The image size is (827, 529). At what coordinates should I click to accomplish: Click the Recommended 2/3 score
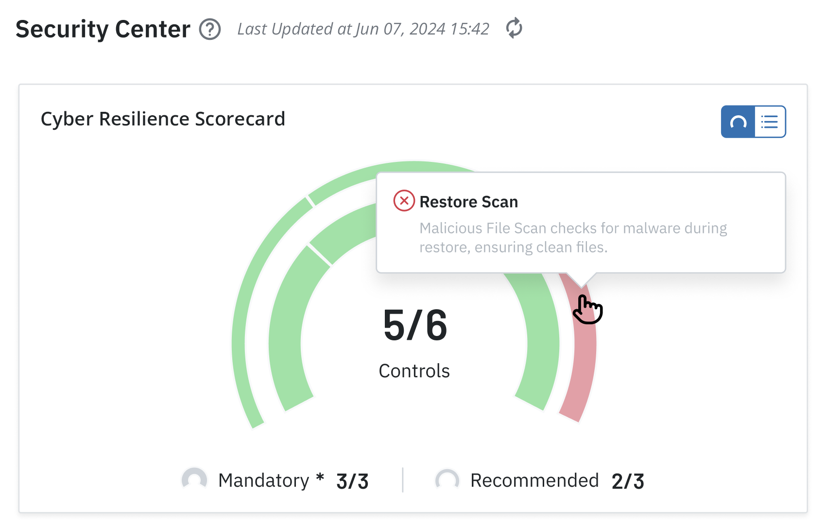(x=628, y=480)
